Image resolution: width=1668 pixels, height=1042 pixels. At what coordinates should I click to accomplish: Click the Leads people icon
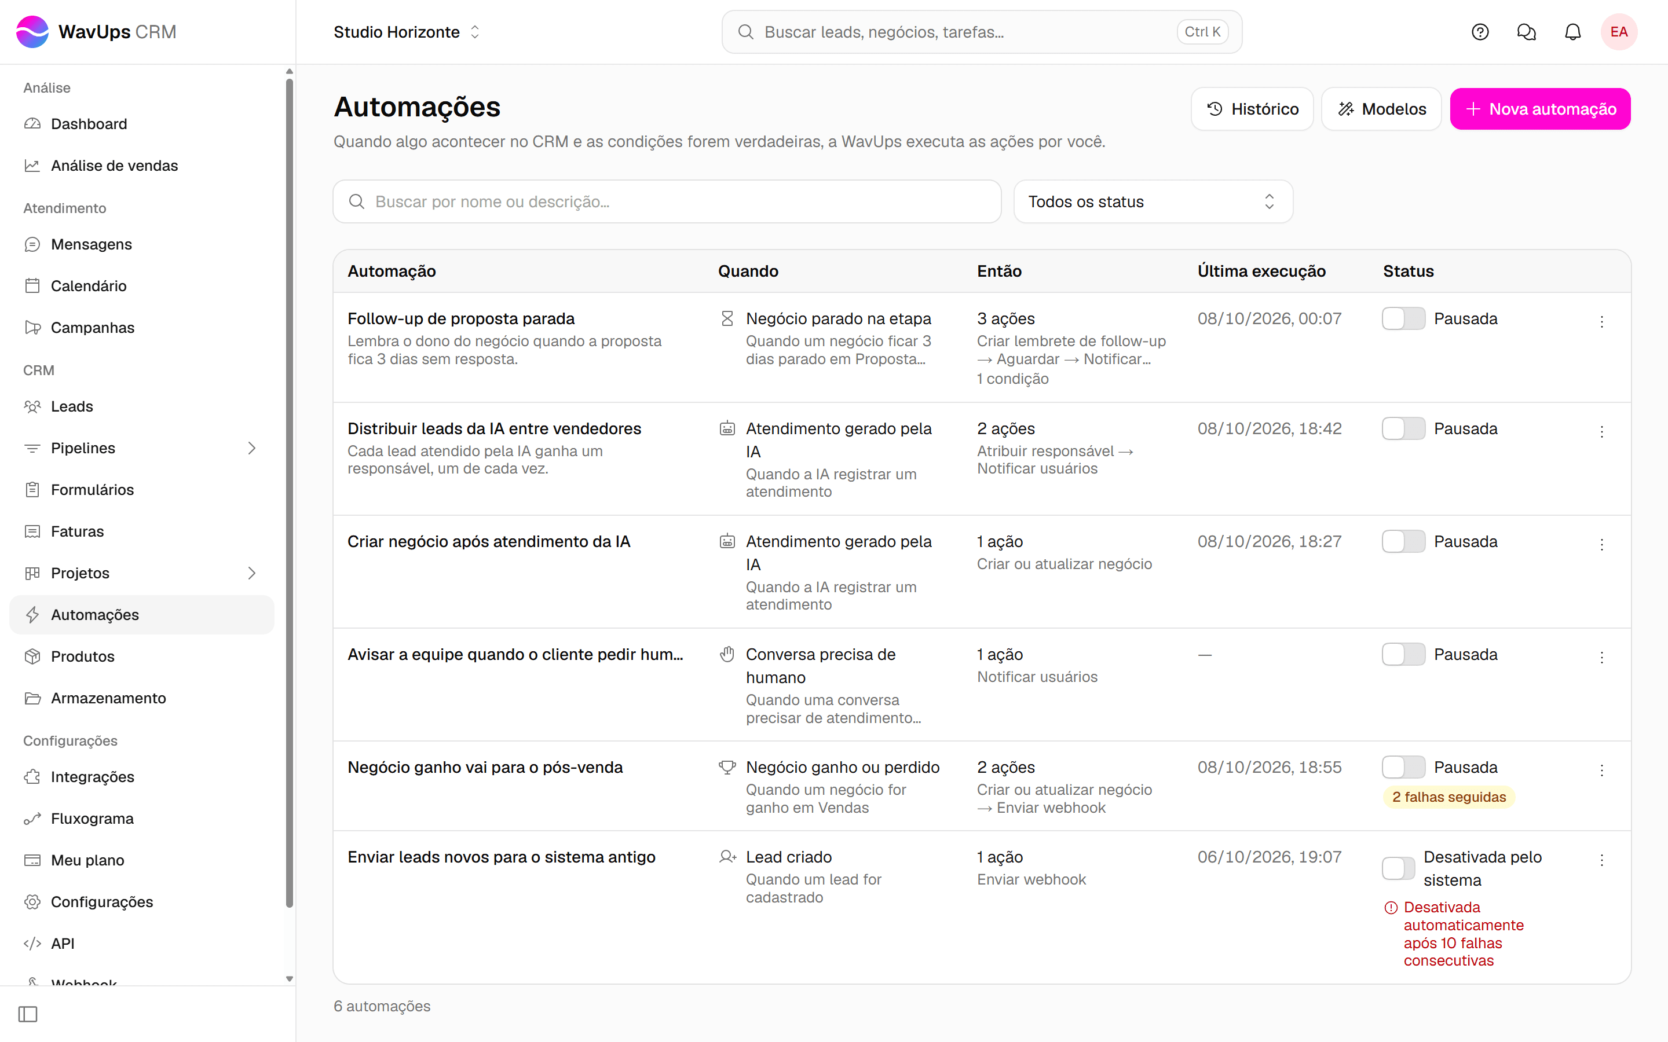[x=32, y=406]
